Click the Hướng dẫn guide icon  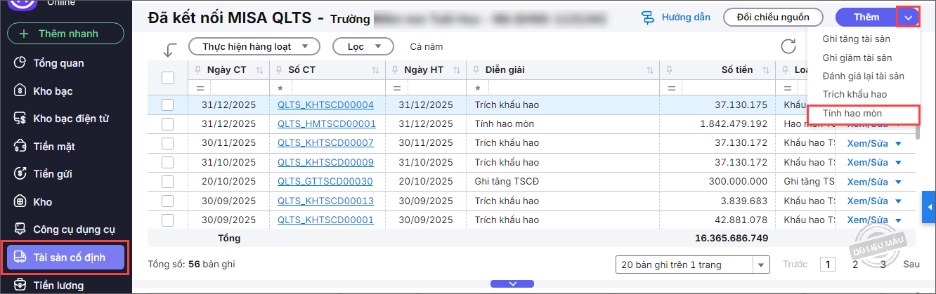tap(649, 18)
